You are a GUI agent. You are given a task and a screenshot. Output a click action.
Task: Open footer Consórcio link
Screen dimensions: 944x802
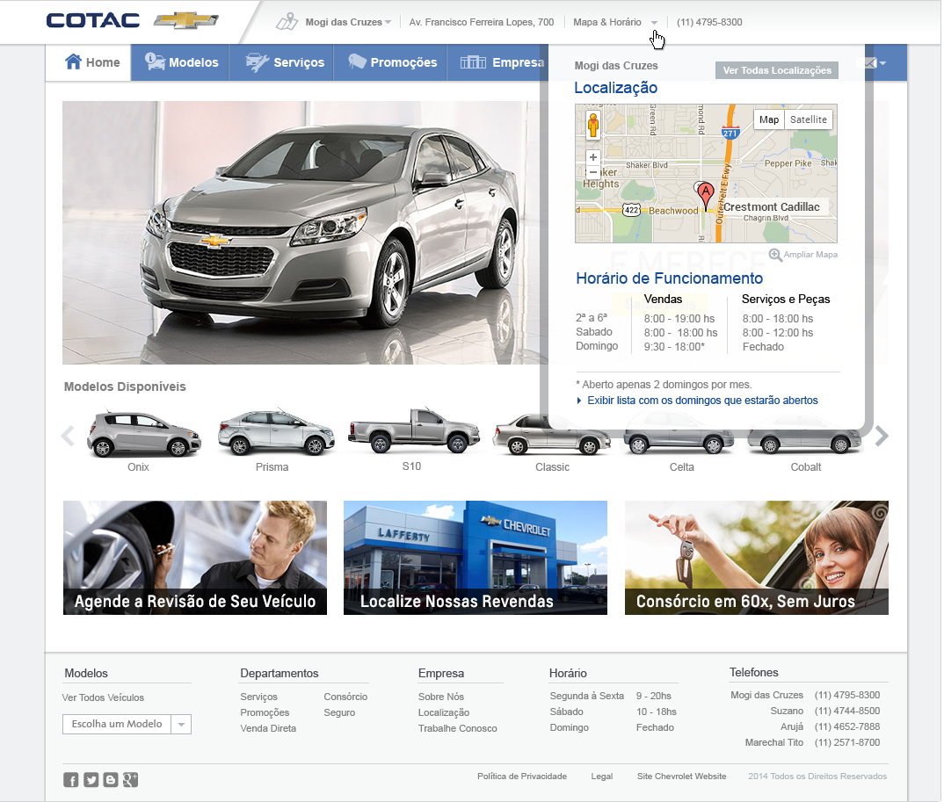(x=345, y=697)
